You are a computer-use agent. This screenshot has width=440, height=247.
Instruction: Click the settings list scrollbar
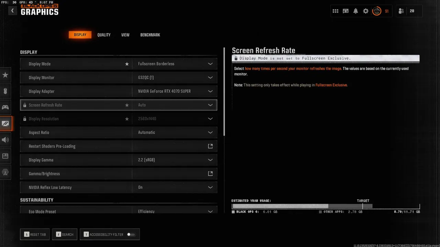click(224, 92)
